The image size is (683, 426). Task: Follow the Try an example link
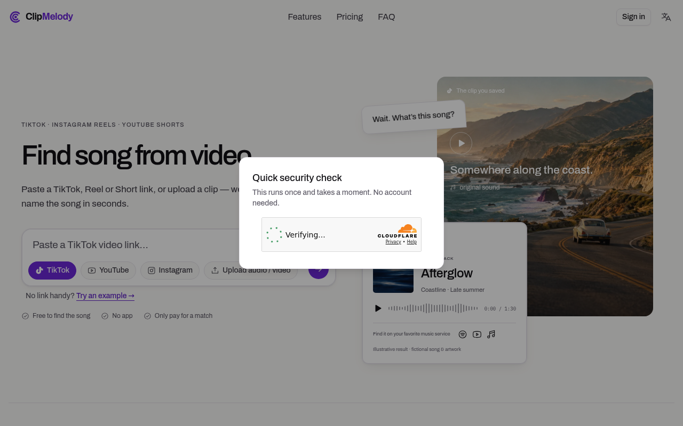(105, 296)
